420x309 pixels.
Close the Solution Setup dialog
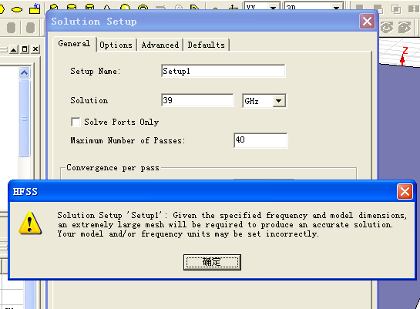[x=367, y=21]
